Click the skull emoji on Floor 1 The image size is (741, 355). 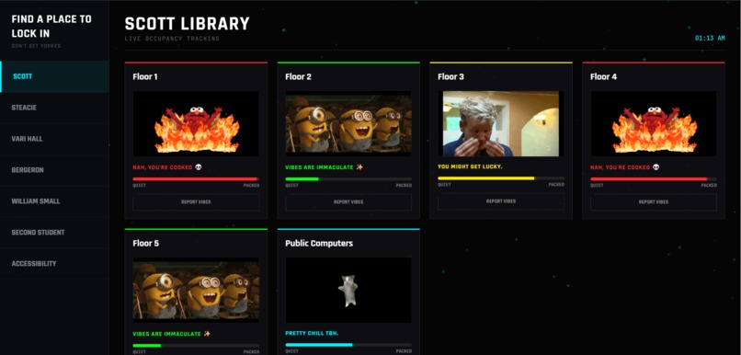pyautogui.click(x=198, y=167)
